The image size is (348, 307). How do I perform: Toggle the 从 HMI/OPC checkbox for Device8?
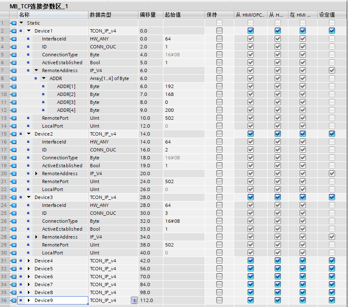coord(250,292)
